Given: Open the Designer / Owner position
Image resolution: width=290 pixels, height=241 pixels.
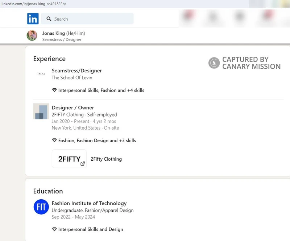Looking at the screenshot, I should (73, 108).
